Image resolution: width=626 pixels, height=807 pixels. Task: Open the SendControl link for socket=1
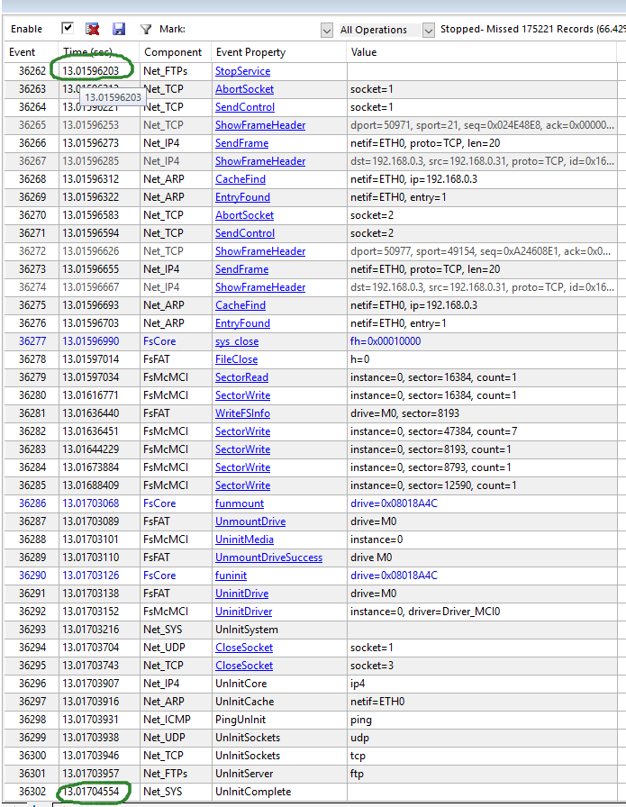[244, 107]
